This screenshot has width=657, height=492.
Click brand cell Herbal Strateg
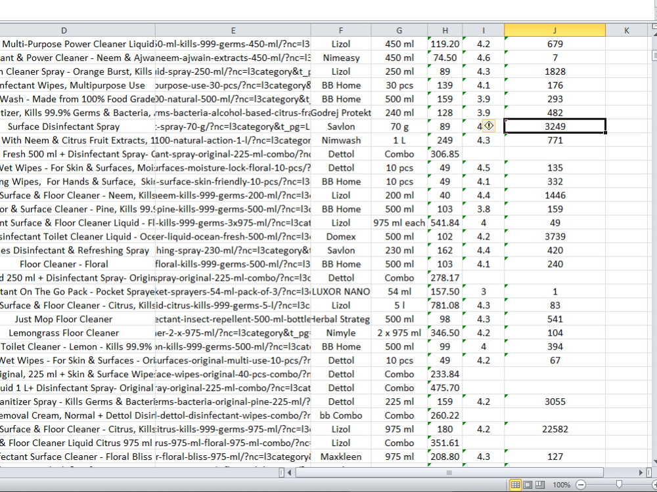[340, 319]
